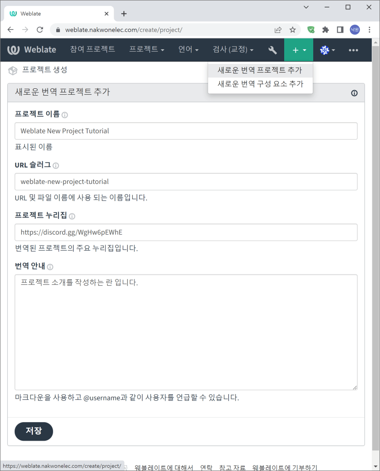
Task: Click the 프로젝트 이름 text field
Action: tap(186, 131)
